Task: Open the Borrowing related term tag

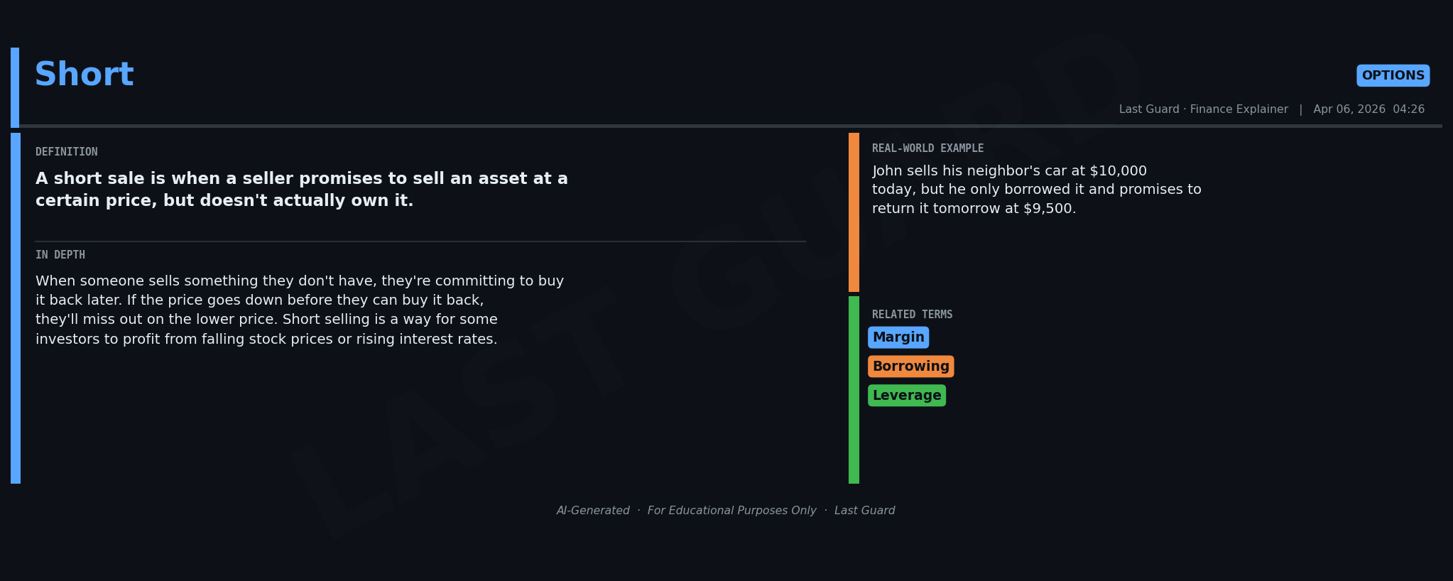Action: pyautogui.click(x=910, y=366)
